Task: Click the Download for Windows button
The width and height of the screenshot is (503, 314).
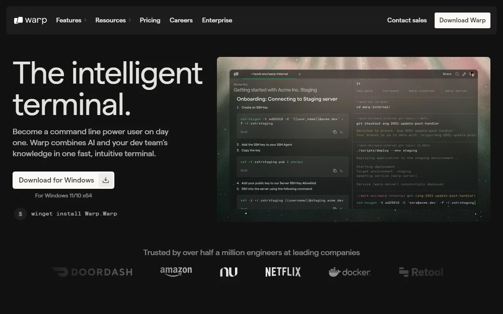Action: pos(63,180)
